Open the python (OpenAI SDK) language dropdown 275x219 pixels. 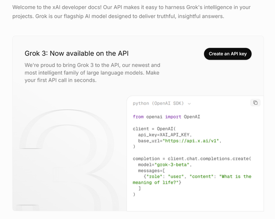pyautogui.click(x=162, y=104)
